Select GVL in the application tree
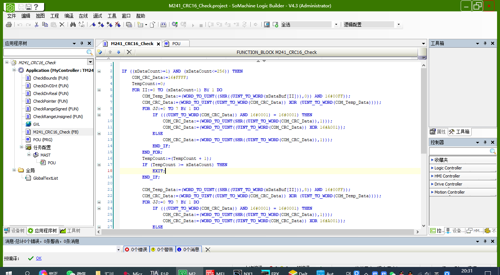Screen dimensions: 500x275 [x=36, y=124]
